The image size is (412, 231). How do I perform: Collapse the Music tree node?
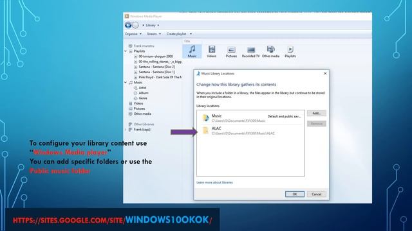click(x=126, y=83)
